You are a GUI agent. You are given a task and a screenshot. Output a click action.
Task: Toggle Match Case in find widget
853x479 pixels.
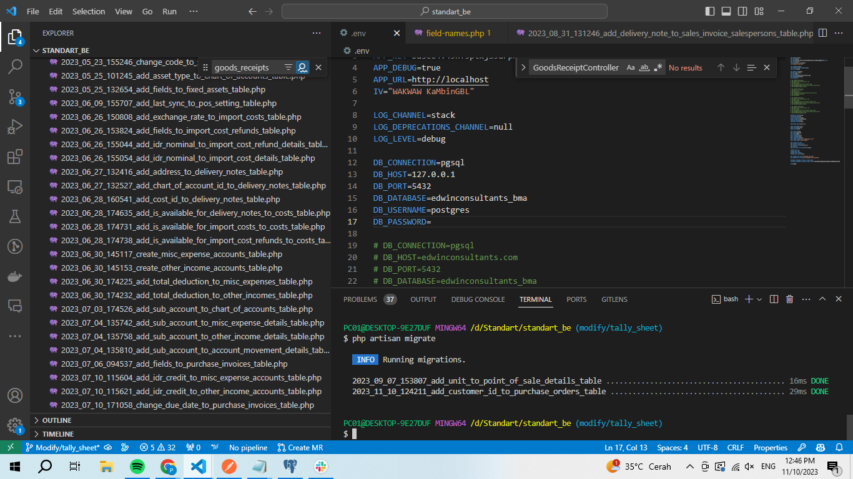click(631, 67)
